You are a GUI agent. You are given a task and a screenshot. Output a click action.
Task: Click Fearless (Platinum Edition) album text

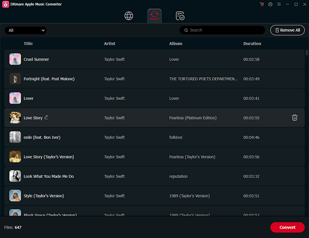(193, 118)
